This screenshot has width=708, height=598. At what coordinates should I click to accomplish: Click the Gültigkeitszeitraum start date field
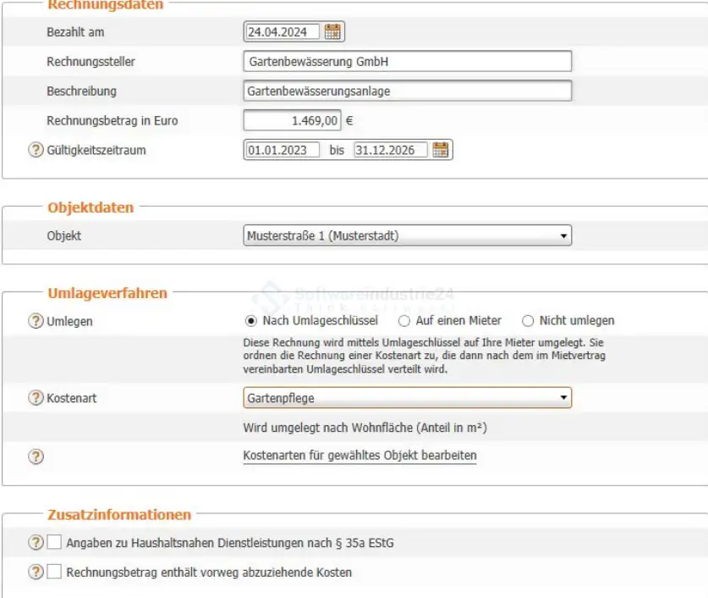tap(283, 150)
